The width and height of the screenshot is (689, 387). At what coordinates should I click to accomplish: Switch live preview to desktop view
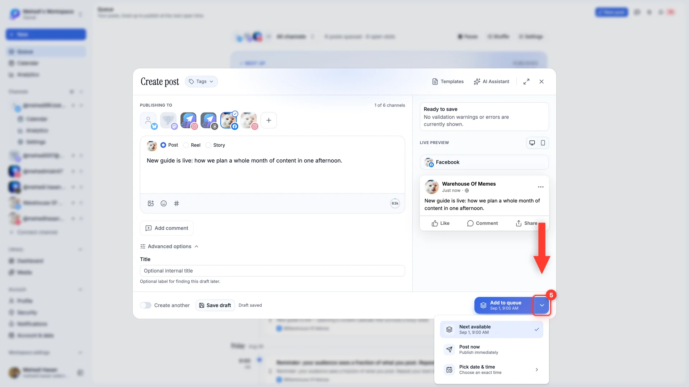(532, 143)
